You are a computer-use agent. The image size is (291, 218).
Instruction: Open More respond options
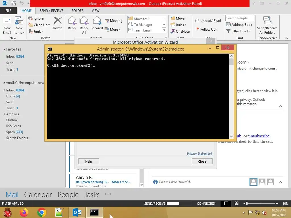point(113,29)
